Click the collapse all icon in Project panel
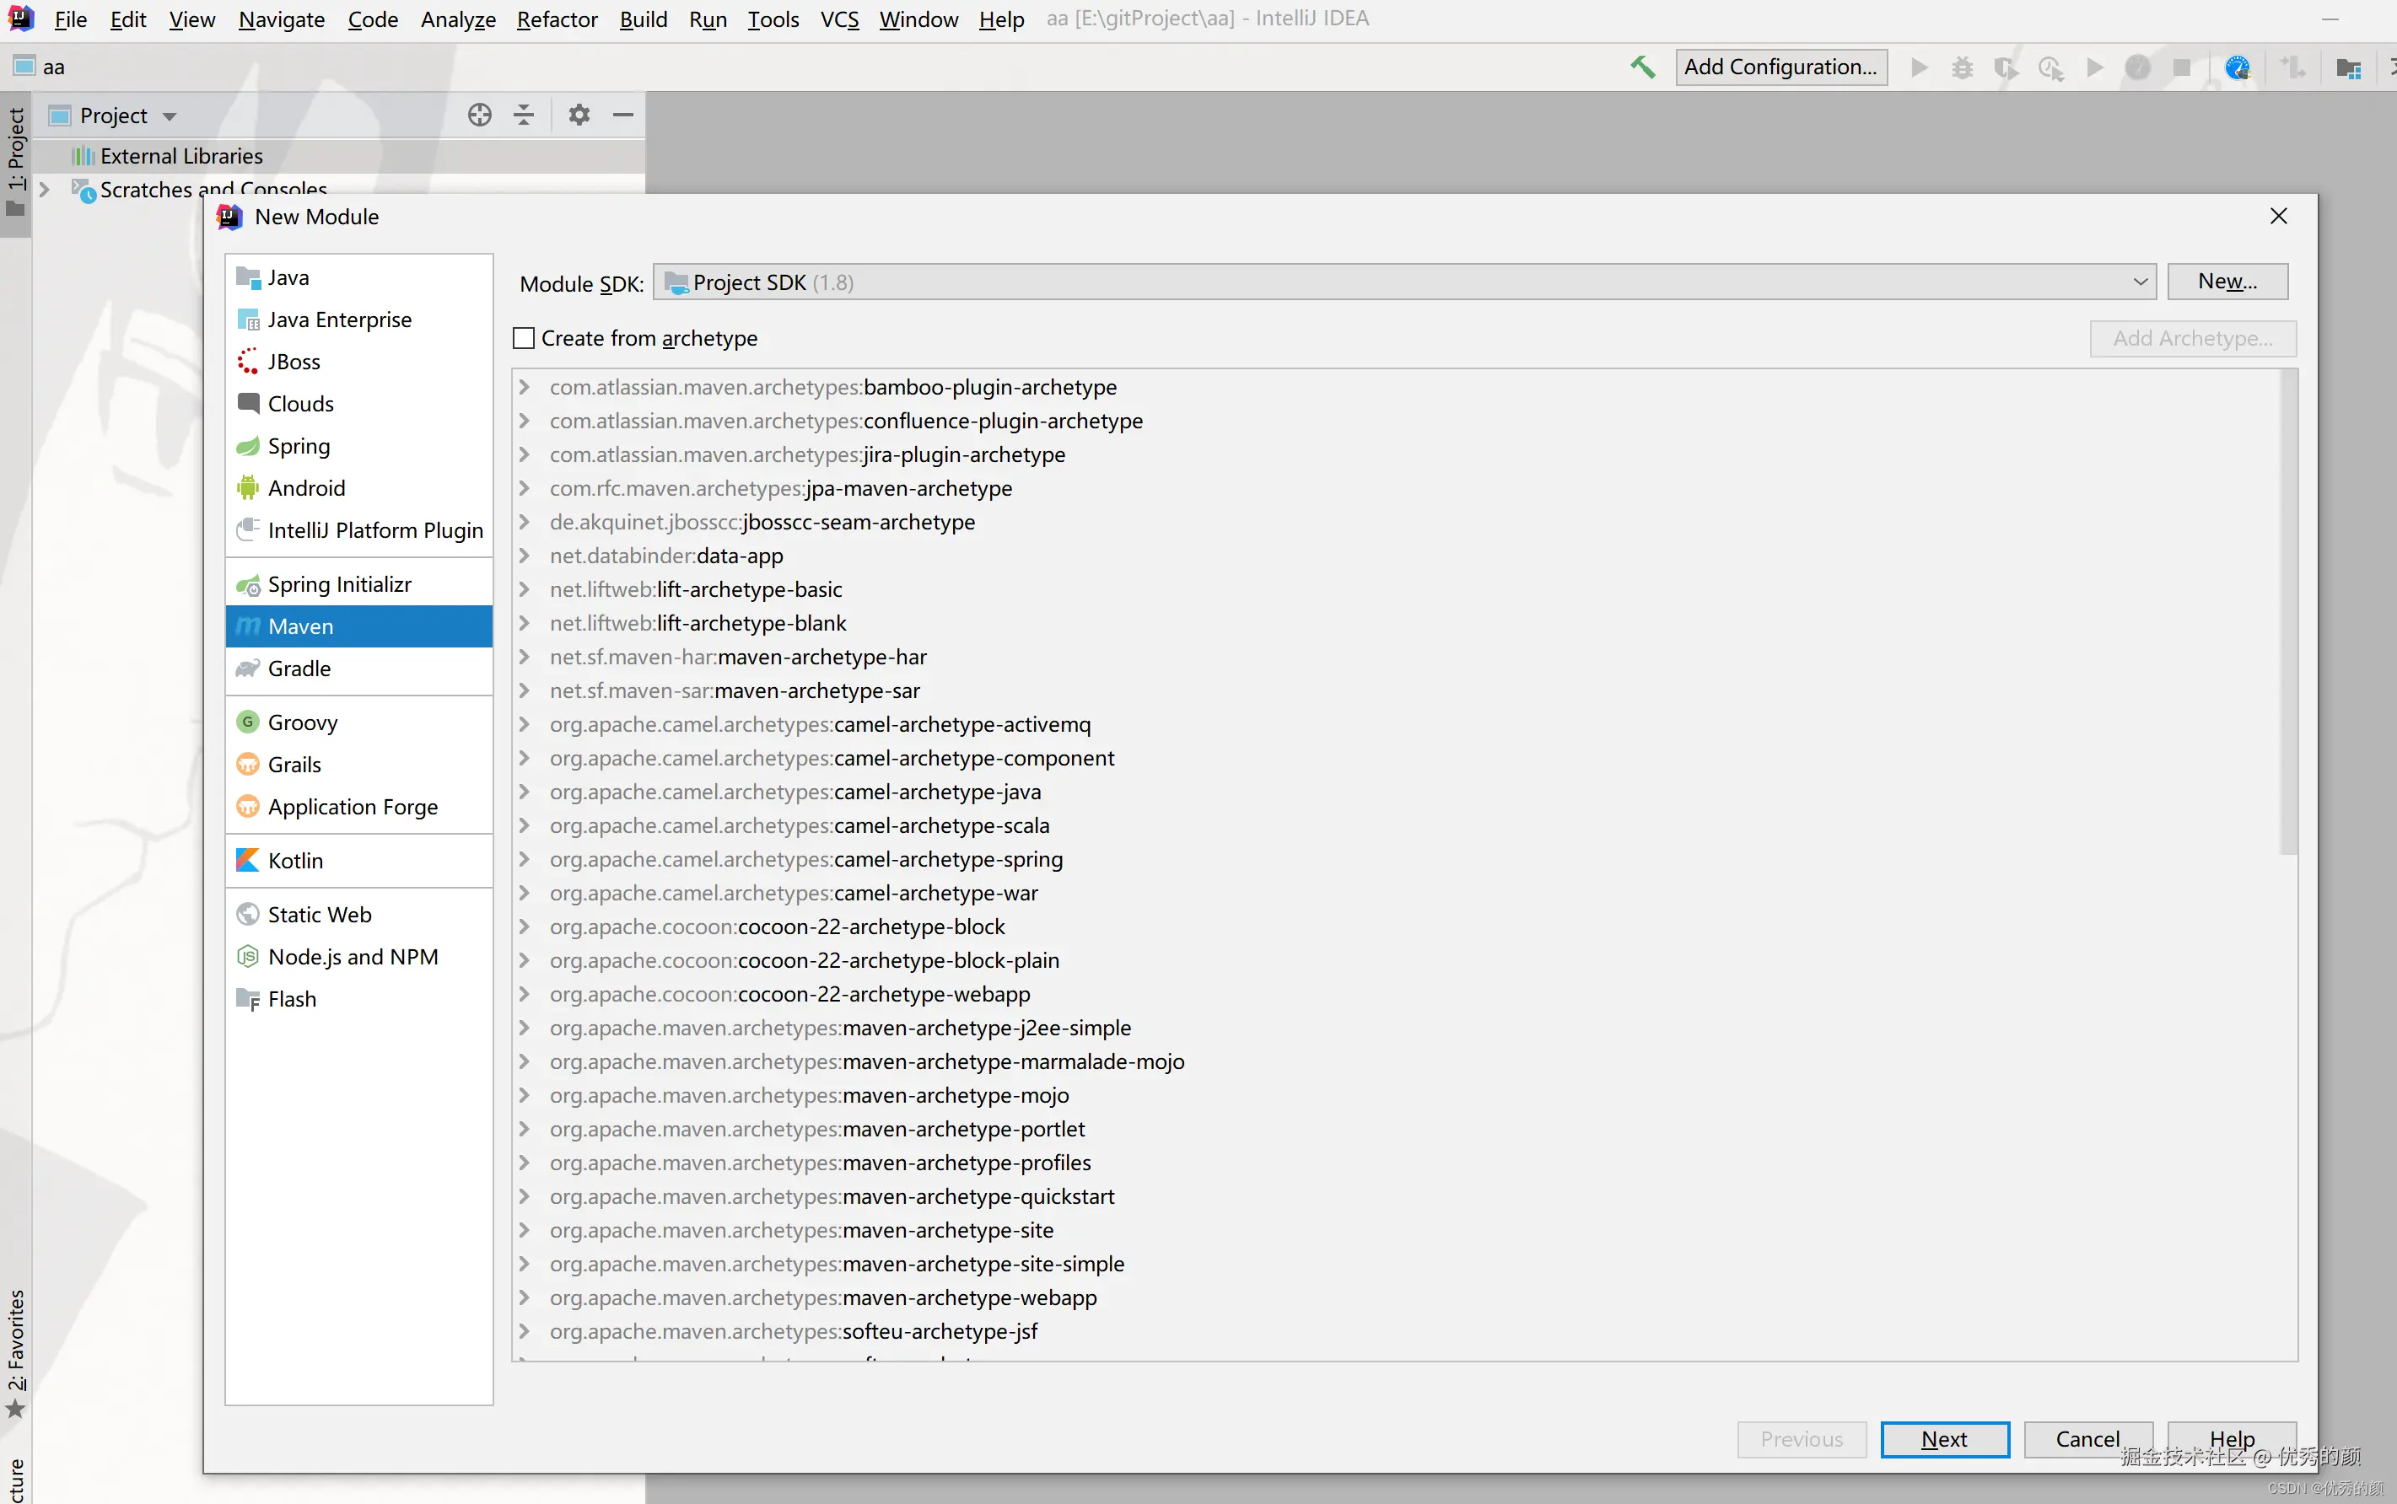 (524, 115)
